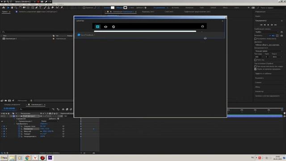Create a new folder in the Project panel
Screen dimensions: 286x161
click(x=6, y=101)
